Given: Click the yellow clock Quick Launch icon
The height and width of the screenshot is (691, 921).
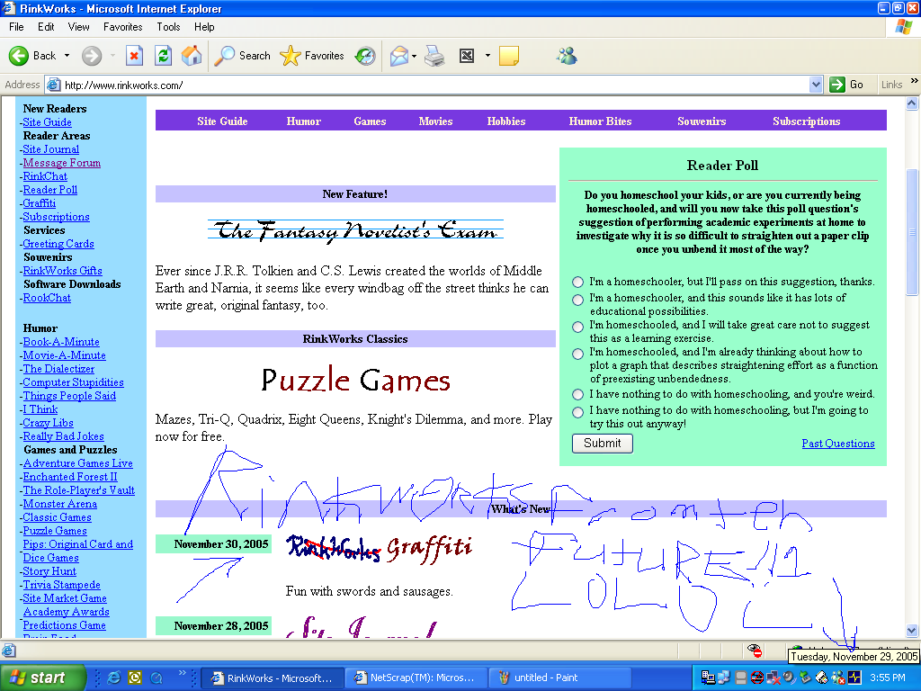Looking at the screenshot, I should point(135,678).
